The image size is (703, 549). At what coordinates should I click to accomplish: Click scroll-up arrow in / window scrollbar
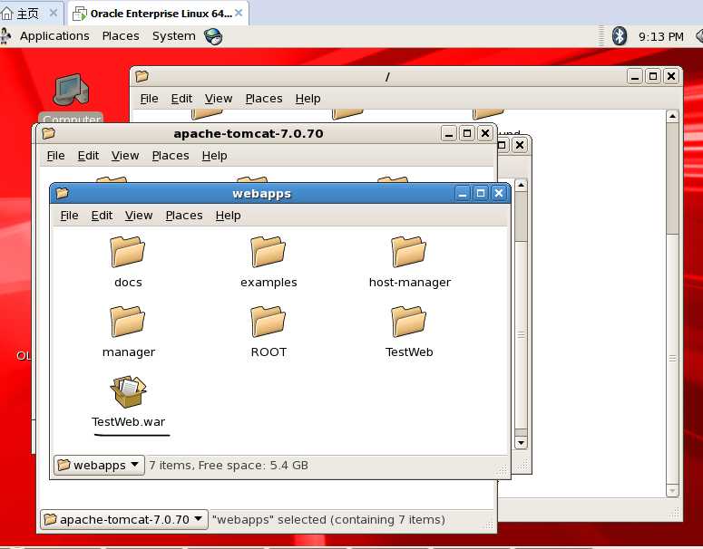pos(672,117)
